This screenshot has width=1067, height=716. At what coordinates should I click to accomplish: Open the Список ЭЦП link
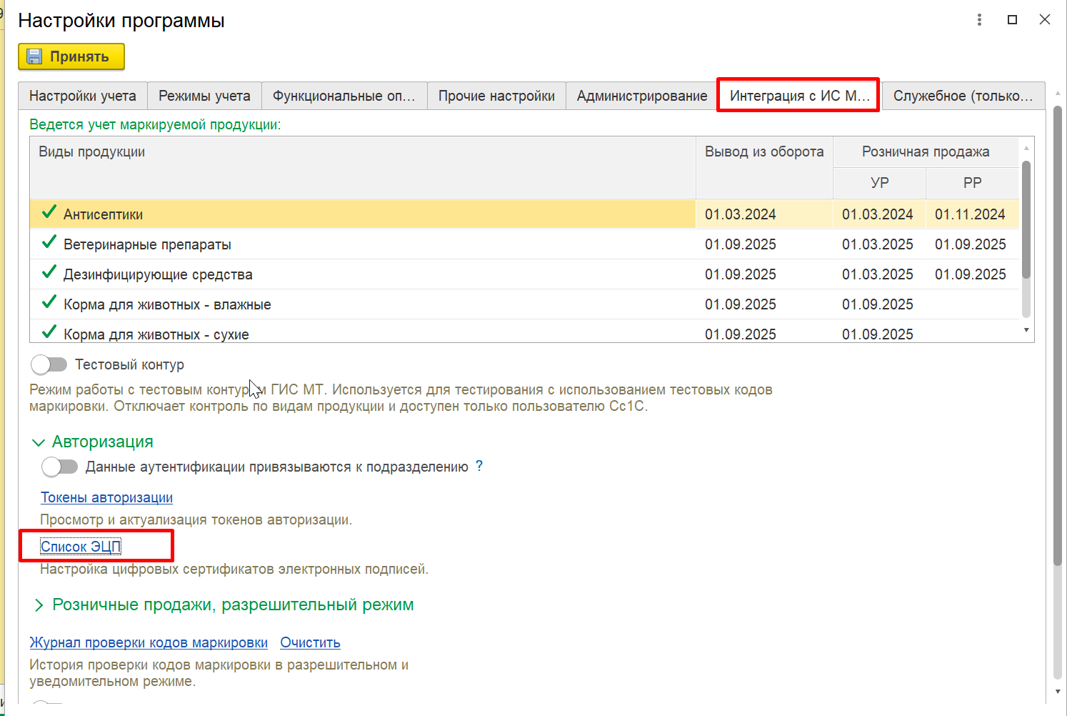[x=81, y=547]
